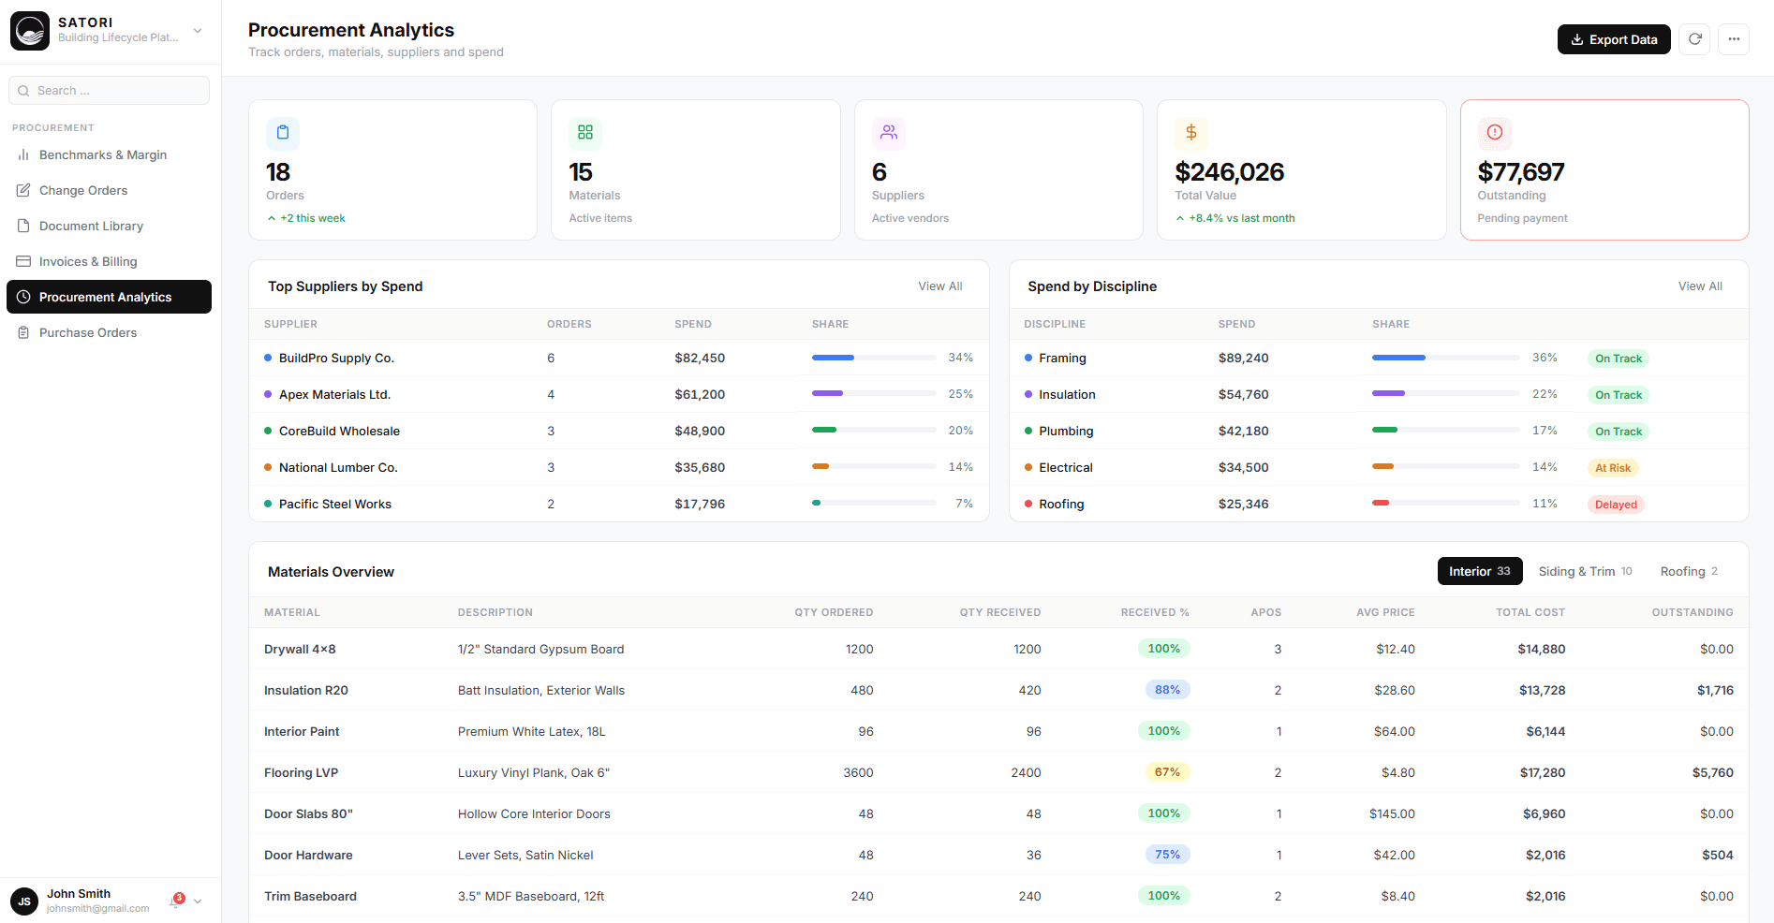Click the Received % column header
The width and height of the screenshot is (1774, 923).
click(1154, 612)
